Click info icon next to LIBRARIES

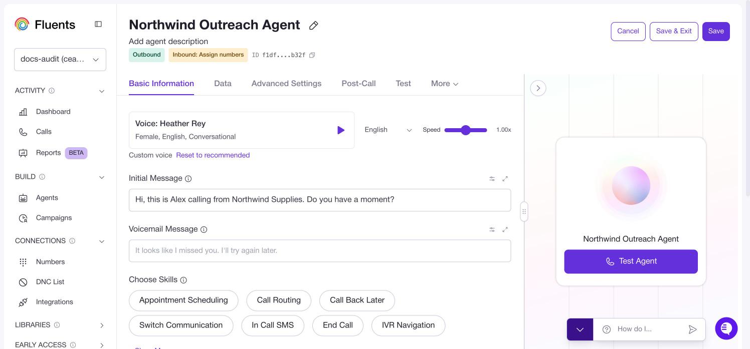coord(57,325)
